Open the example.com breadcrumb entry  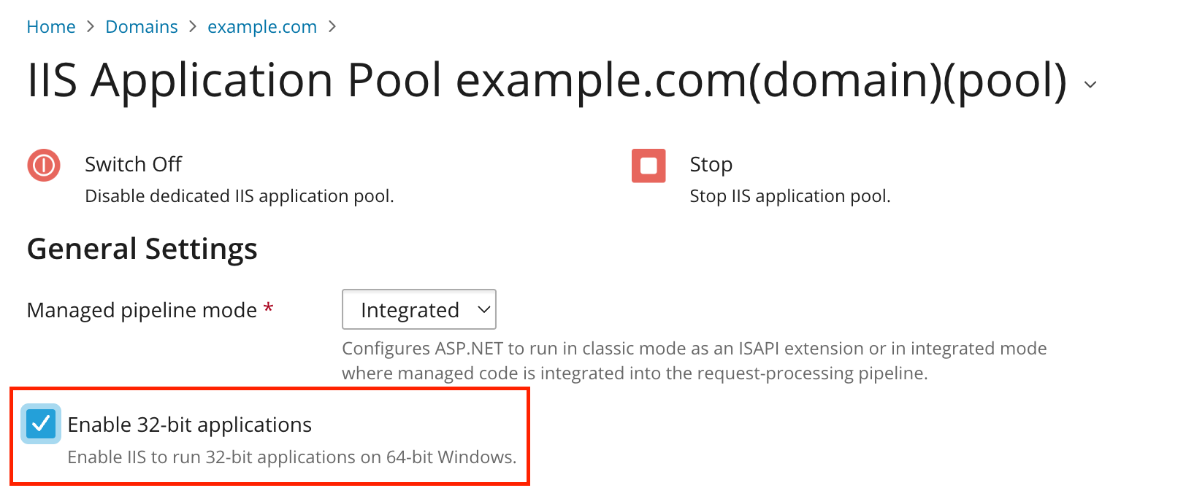261,26
